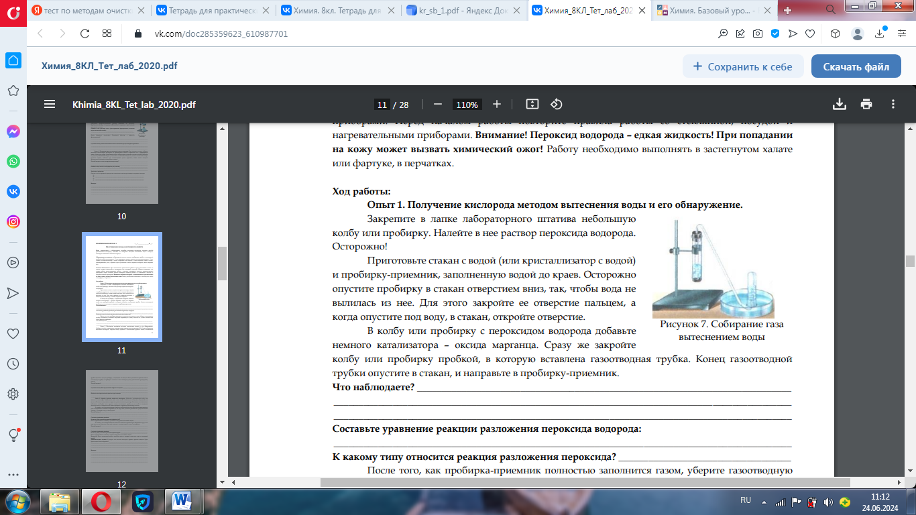Image resolution: width=916 pixels, height=515 pixels.
Task: Click the RU language indicator
Action: pos(746,500)
